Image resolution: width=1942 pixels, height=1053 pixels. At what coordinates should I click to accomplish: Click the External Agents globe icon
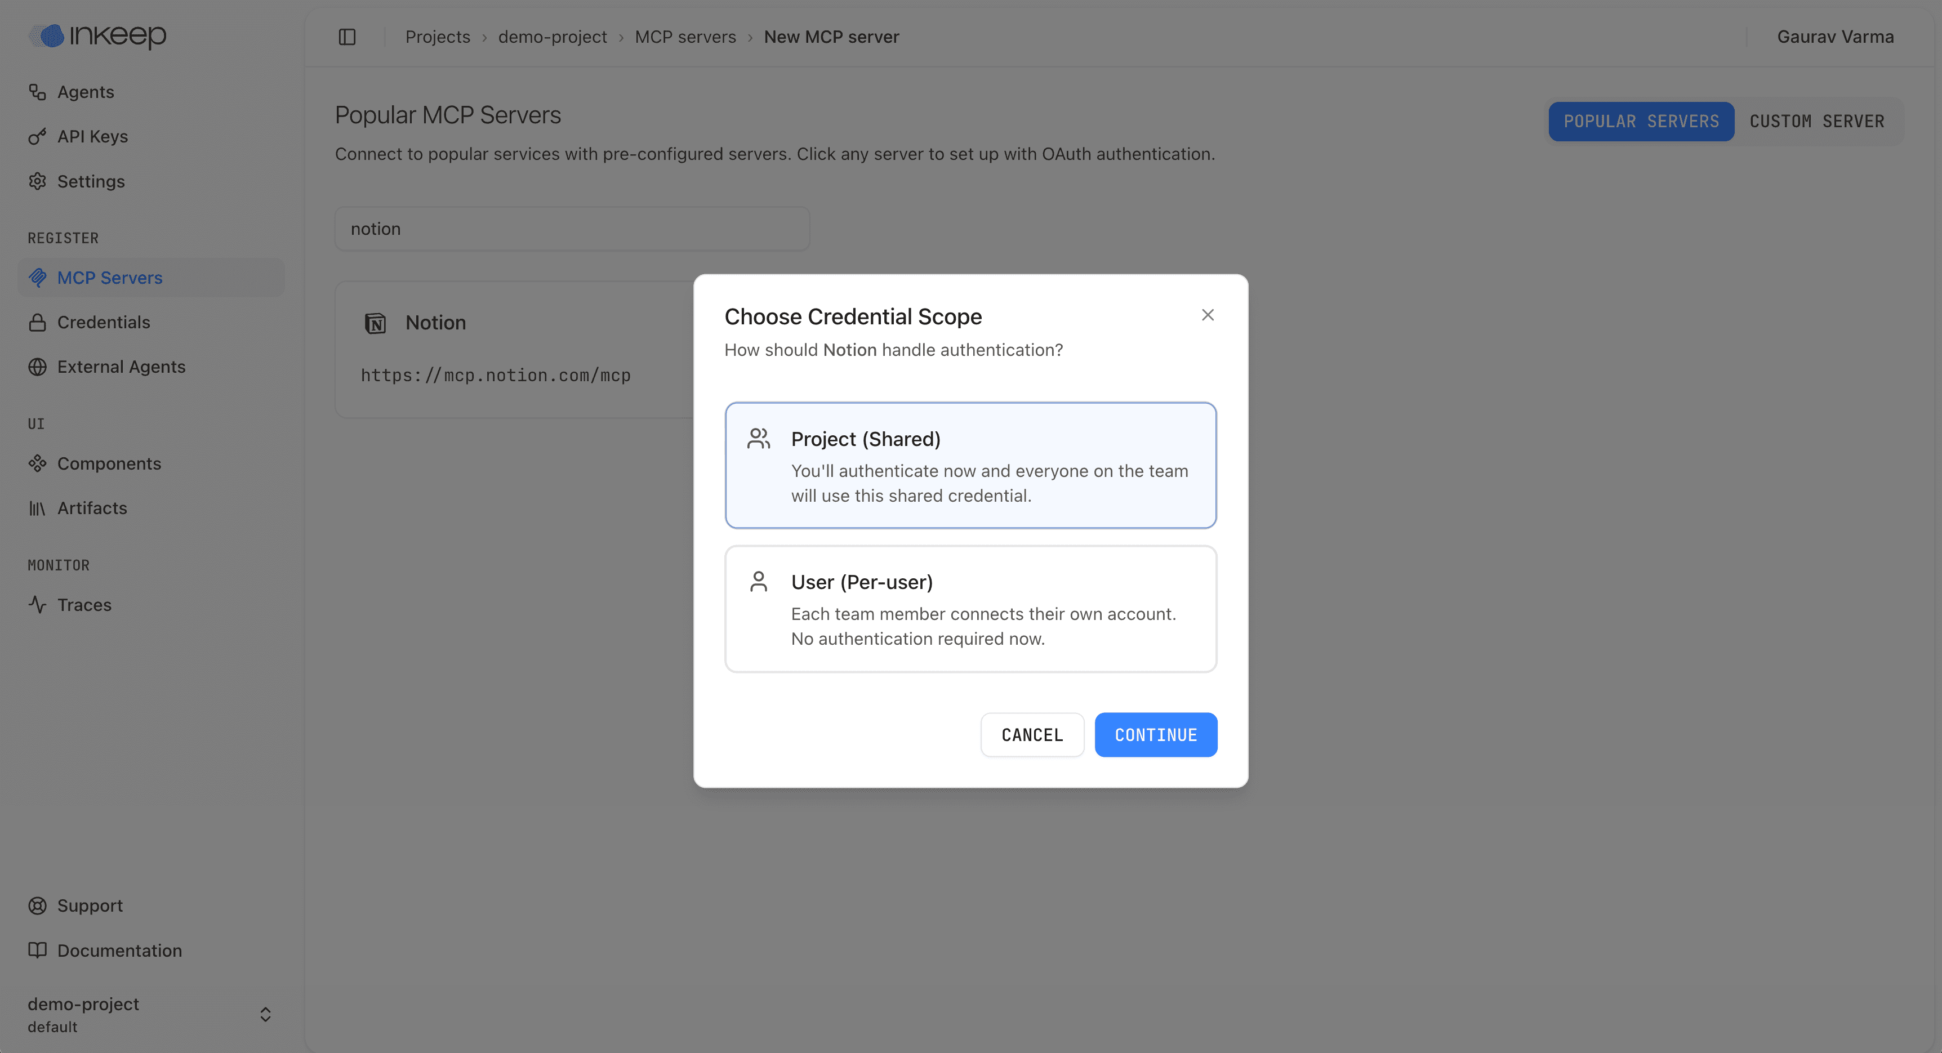click(37, 367)
